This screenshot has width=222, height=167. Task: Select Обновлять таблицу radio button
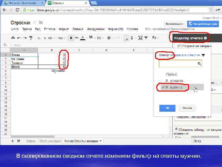click(x=176, y=129)
